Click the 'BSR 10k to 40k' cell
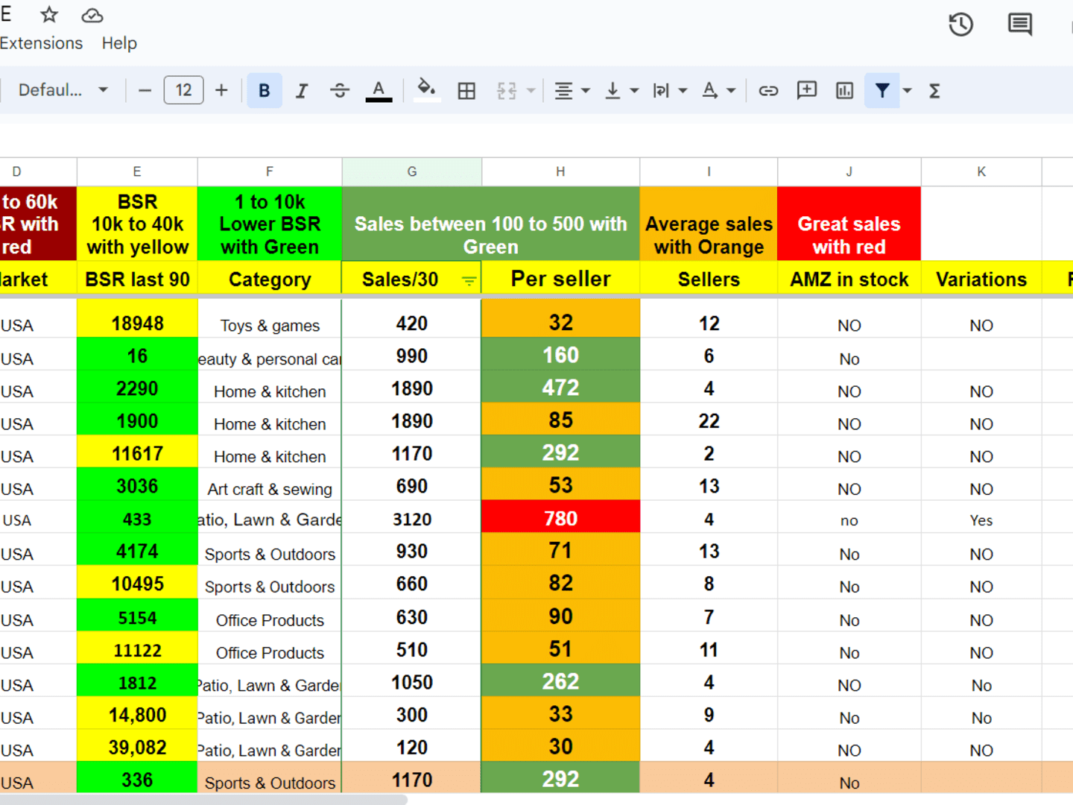 tap(137, 224)
